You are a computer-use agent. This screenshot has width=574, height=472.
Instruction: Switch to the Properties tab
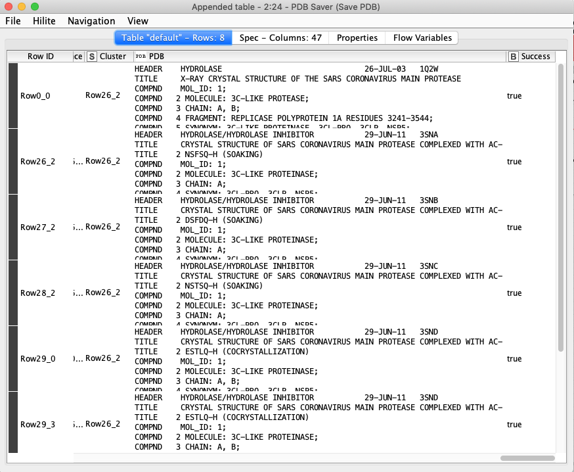357,37
